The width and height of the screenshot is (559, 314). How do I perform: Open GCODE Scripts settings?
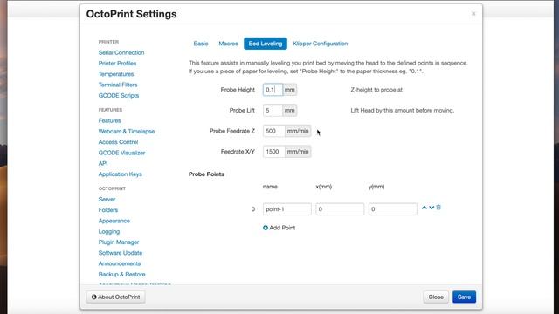(119, 95)
